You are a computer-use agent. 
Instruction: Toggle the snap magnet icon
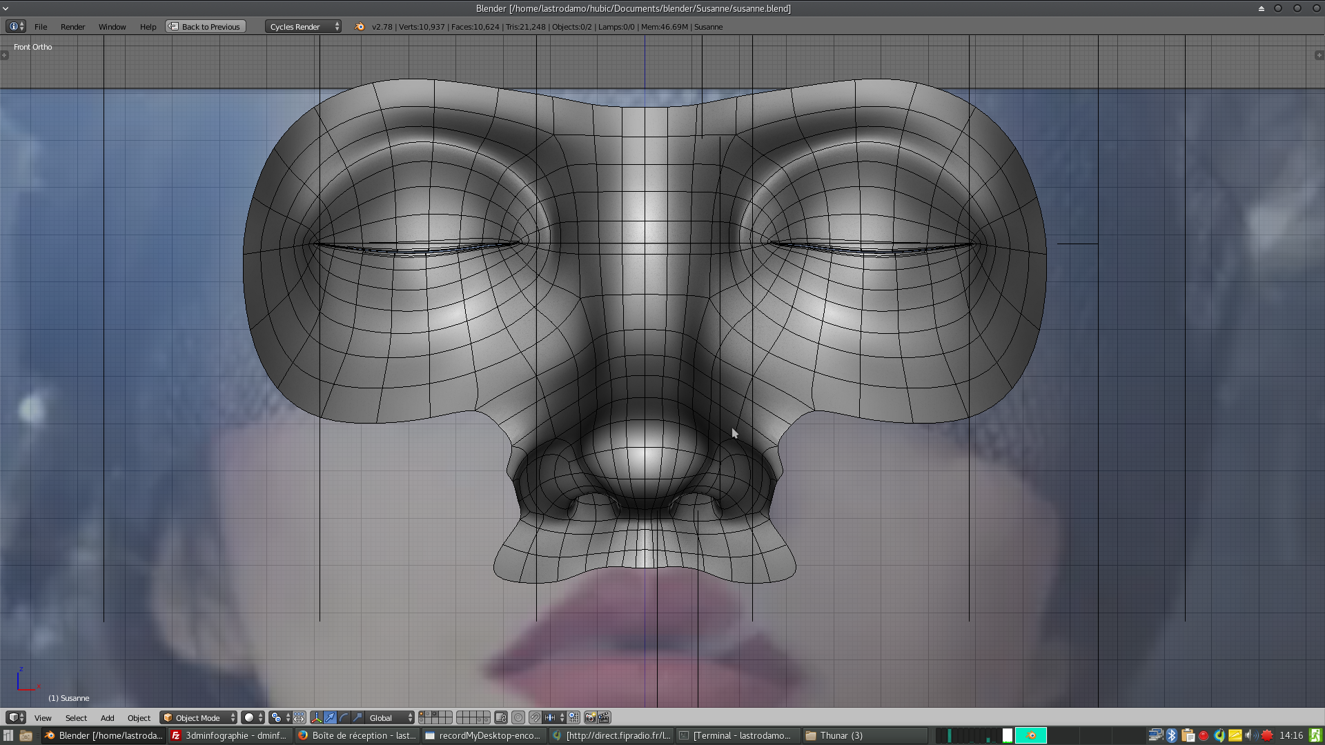(x=536, y=718)
